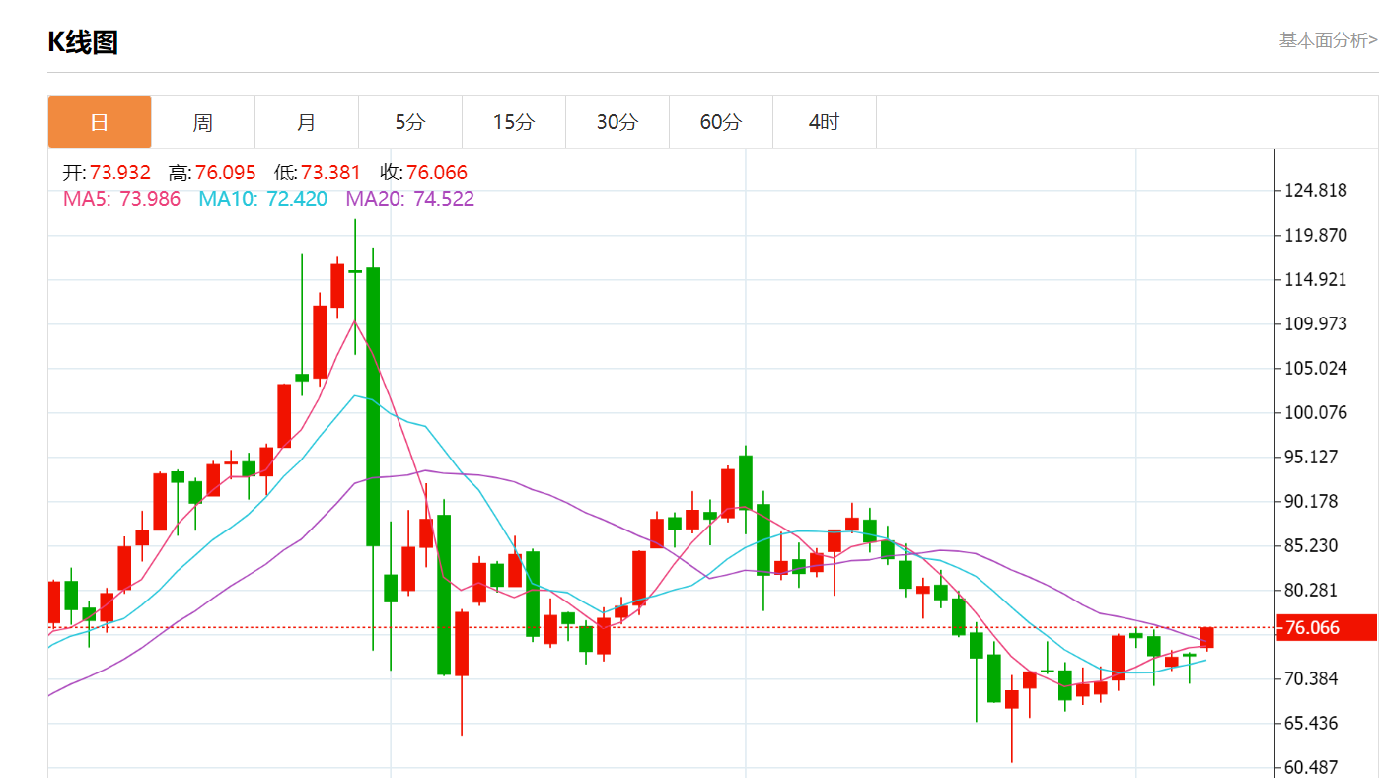The height and width of the screenshot is (778, 1379).
Task: Click the latest red candlestick at far right
Action: coord(1206,638)
